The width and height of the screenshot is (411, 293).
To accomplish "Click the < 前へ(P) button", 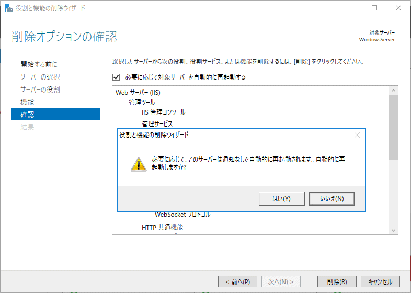I will 237,281.
